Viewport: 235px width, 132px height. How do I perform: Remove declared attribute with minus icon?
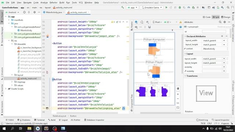(227, 36)
